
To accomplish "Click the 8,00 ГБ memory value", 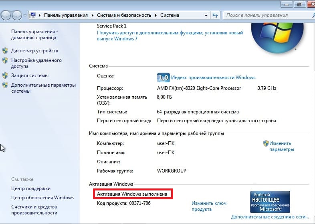I will point(164,97).
